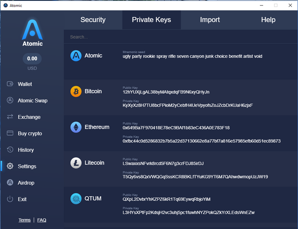
Task: Open the Exchange menu item
Action: point(29,117)
